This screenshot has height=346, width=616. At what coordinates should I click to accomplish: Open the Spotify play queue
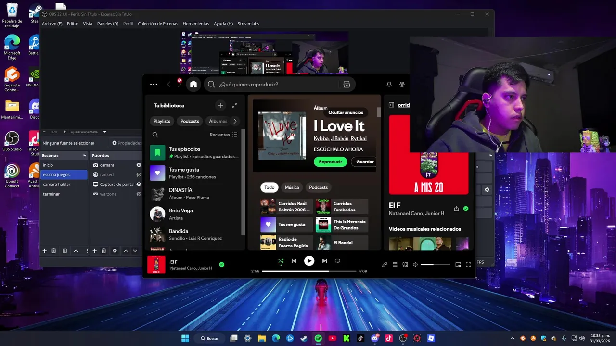pyautogui.click(x=395, y=264)
